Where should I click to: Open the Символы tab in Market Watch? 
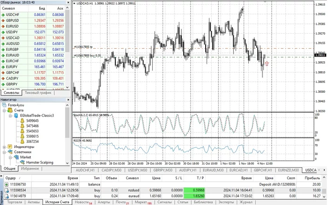(x=11, y=93)
